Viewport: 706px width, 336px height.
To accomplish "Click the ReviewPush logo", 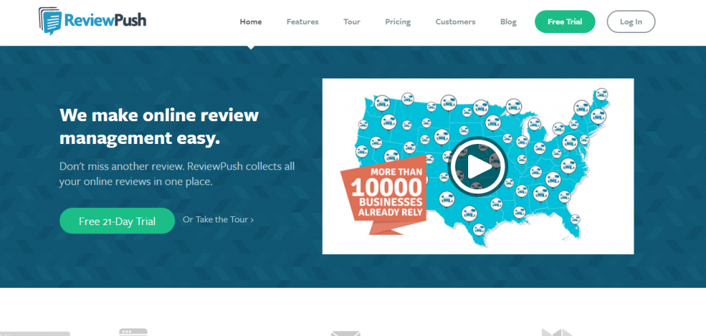I will pos(92,21).
